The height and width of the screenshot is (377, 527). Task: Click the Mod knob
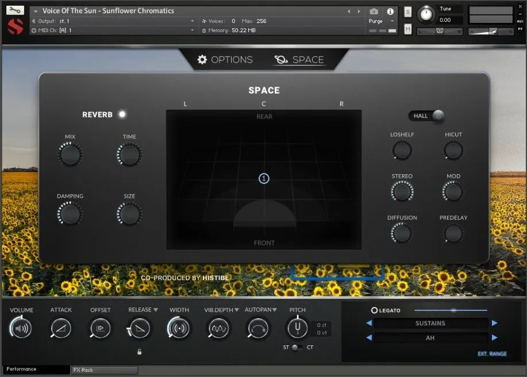click(453, 191)
